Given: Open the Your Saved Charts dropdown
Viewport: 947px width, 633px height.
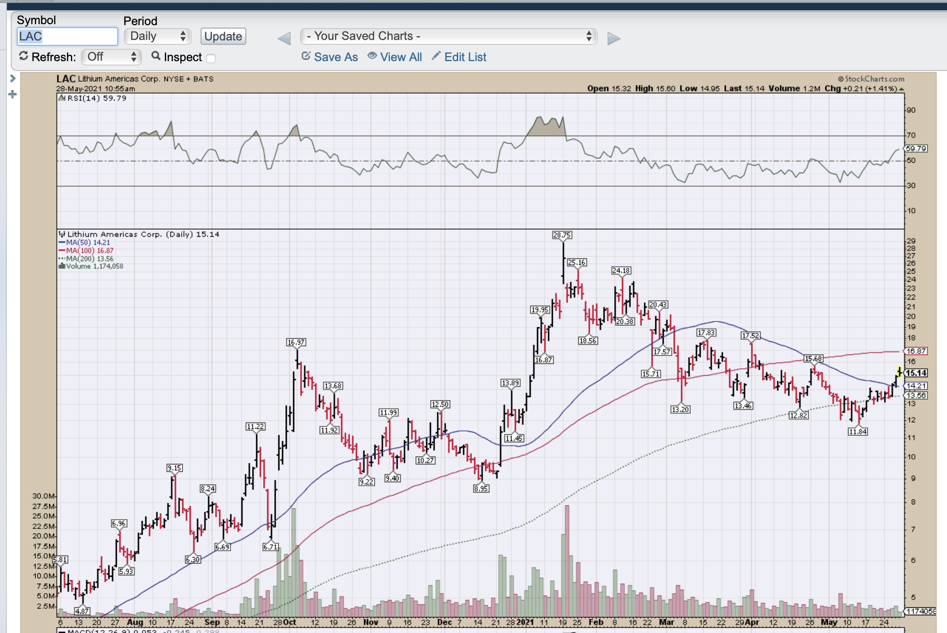Looking at the screenshot, I should tap(449, 36).
